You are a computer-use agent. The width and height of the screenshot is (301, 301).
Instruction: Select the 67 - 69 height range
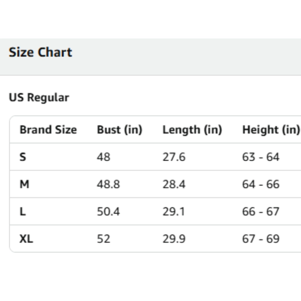pos(261,239)
